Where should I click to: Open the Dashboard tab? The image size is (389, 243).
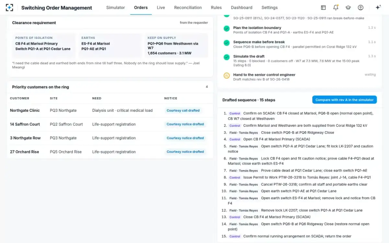pos(242,7)
